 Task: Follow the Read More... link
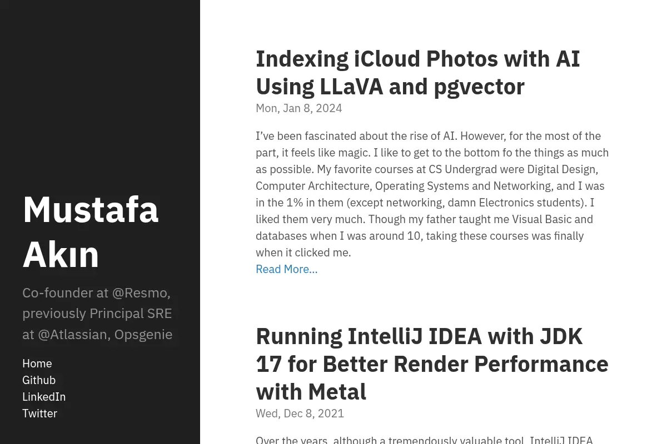(286, 269)
